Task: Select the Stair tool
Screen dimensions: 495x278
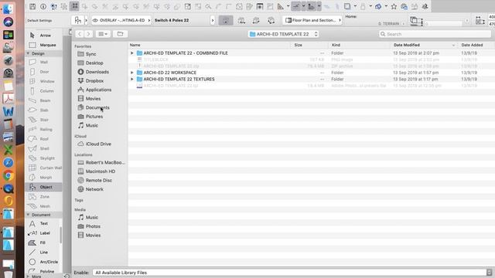Action: [43, 120]
